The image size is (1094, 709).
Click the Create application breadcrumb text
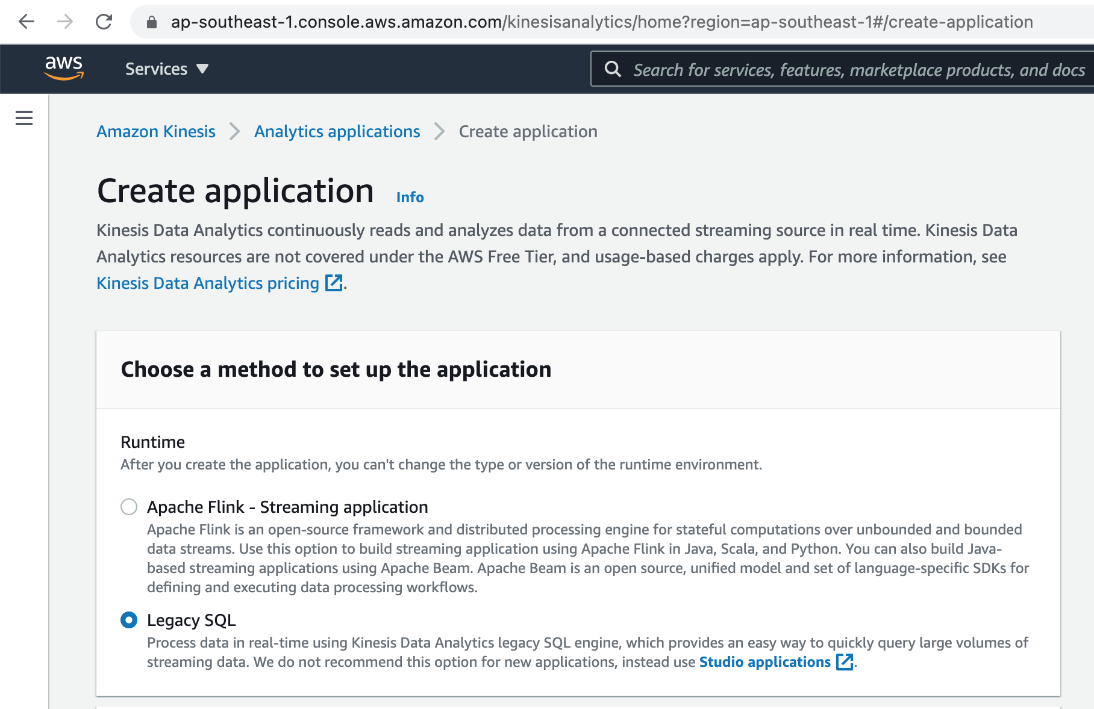click(528, 131)
